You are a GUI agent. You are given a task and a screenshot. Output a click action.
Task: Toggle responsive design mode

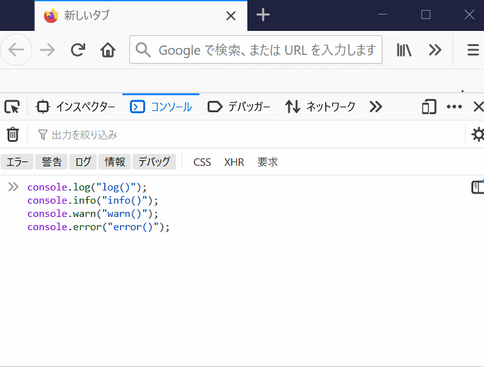pyautogui.click(x=428, y=107)
